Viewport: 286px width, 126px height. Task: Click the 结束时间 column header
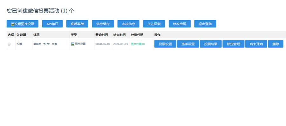click(119, 35)
